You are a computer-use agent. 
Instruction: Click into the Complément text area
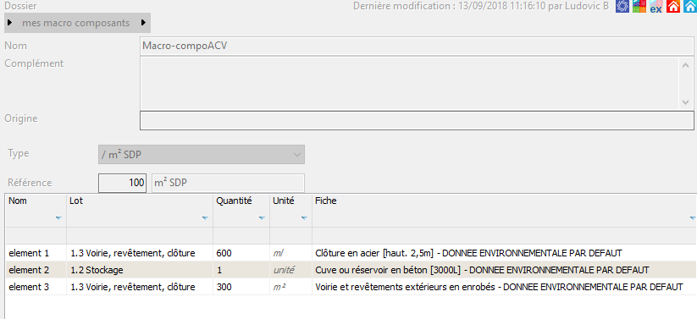point(410,83)
